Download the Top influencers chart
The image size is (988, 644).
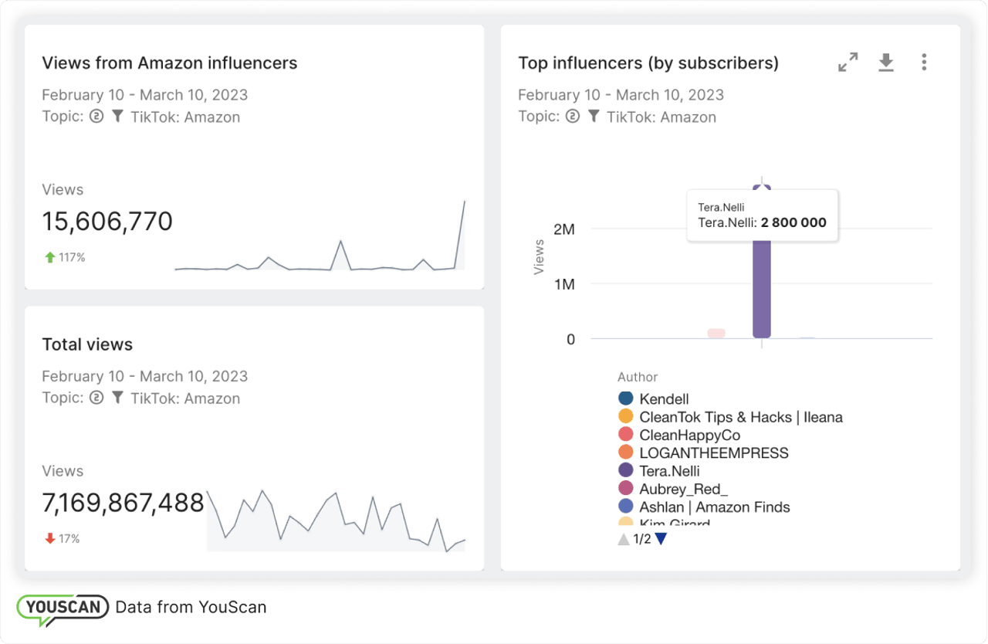click(x=885, y=62)
